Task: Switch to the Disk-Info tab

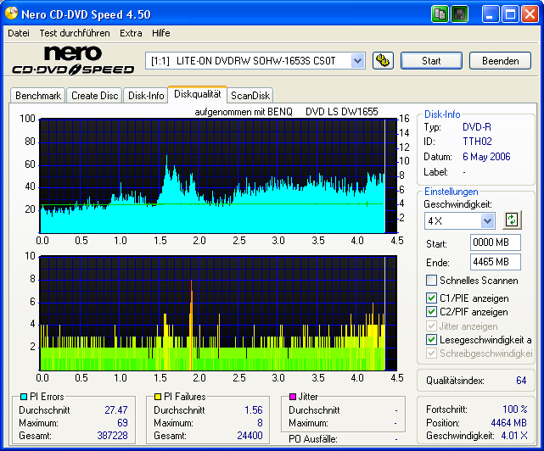Action: click(x=146, y=96)
